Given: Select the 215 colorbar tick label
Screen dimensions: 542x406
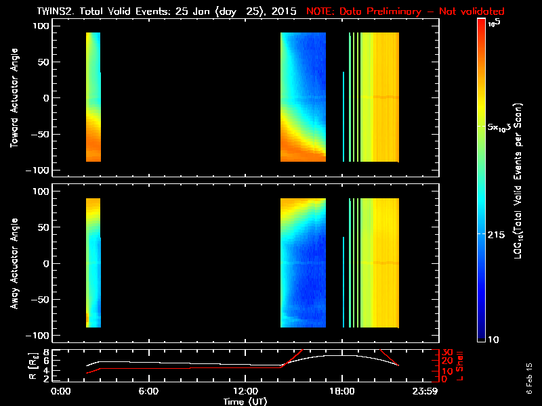Looking at the screenshot, I should coord(500,233).
